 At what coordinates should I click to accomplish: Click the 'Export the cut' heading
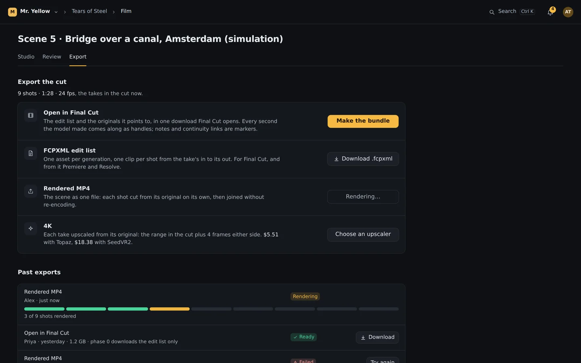point(42,82)
